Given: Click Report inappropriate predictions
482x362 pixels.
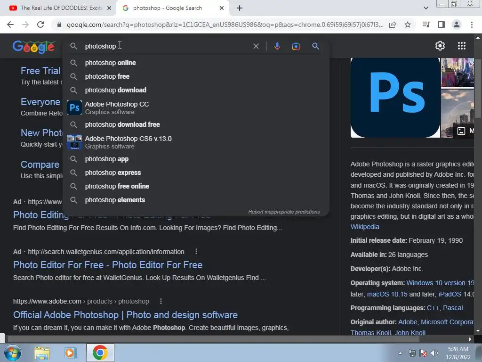Looking at the screenshot, I should pos(284,212).
